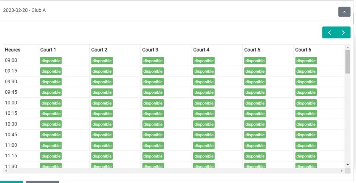Select Court 3 at 10:15 slot
Image resolution: width=356 pixels, height=183 pixels.
[x=153, y=114]
